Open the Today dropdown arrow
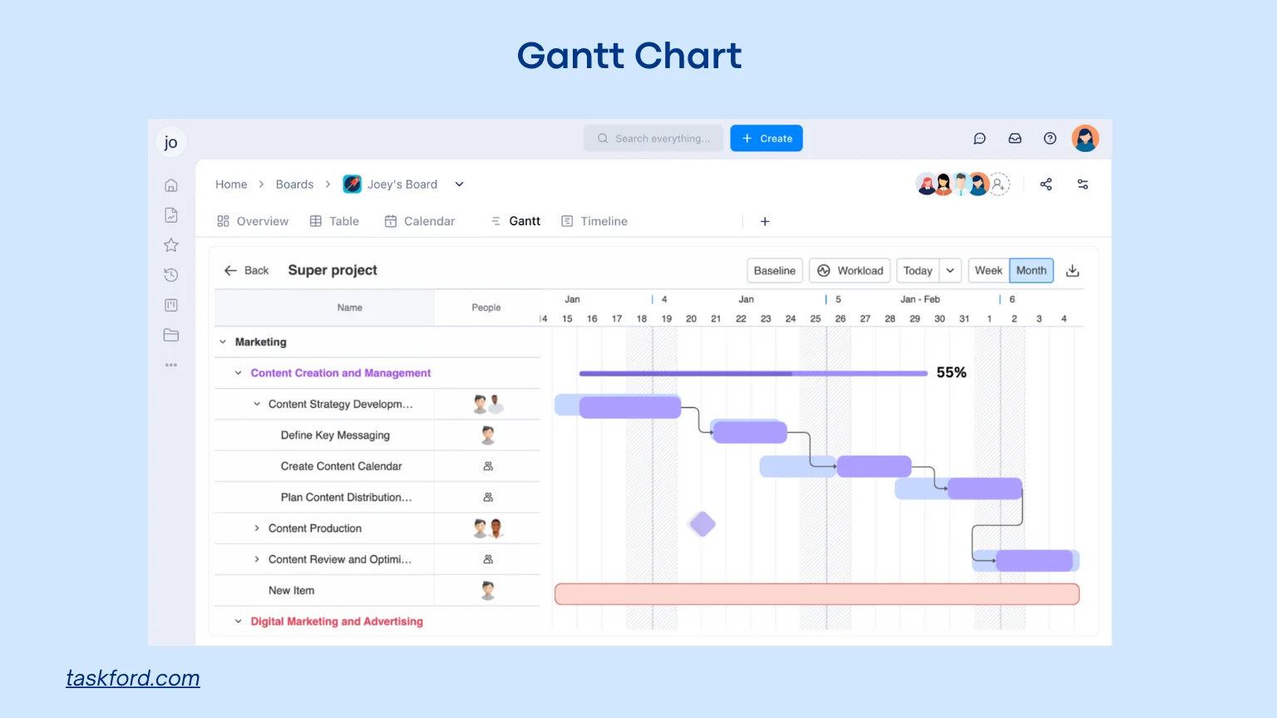Image resolution: width=1277 pixels, height=718 pixels. pos(949,270)
